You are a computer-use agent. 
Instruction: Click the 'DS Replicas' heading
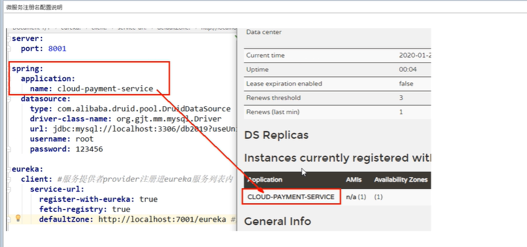tap(276, 135)
